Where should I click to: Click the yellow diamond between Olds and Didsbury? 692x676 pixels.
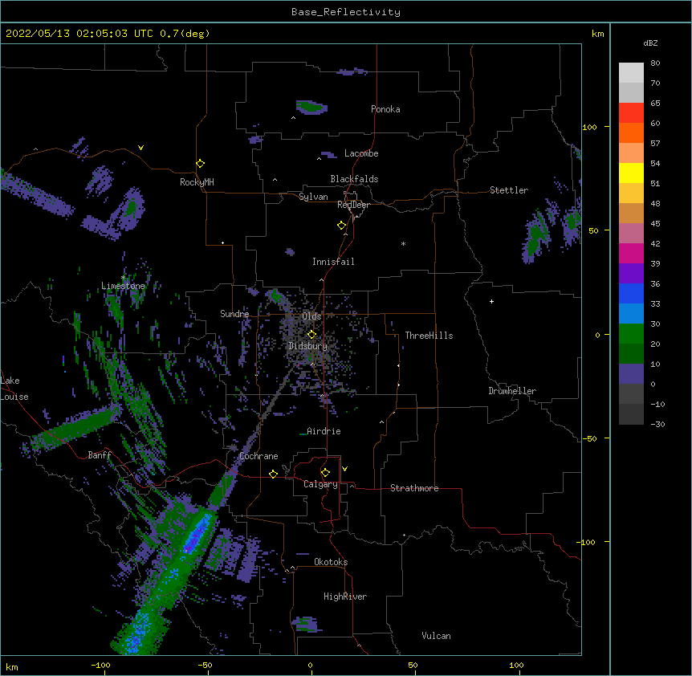pyautogui.click(x=311, y=334)
